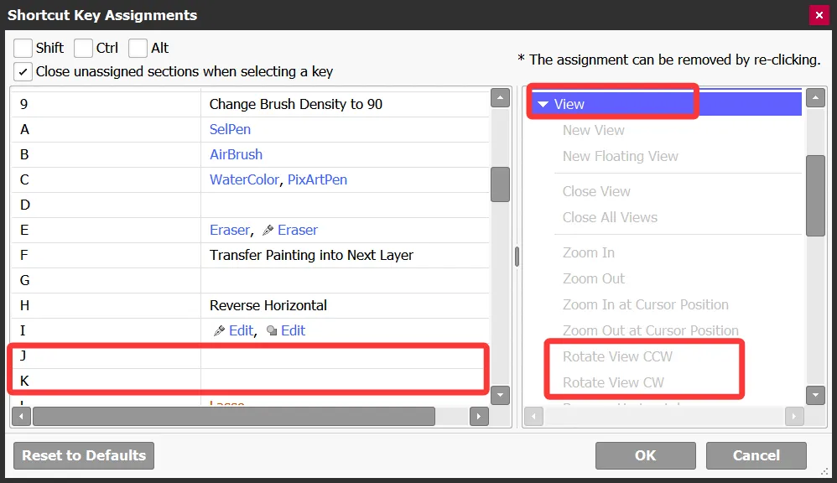Enable the Ctrl modifier checkbox

pos(83,48)
